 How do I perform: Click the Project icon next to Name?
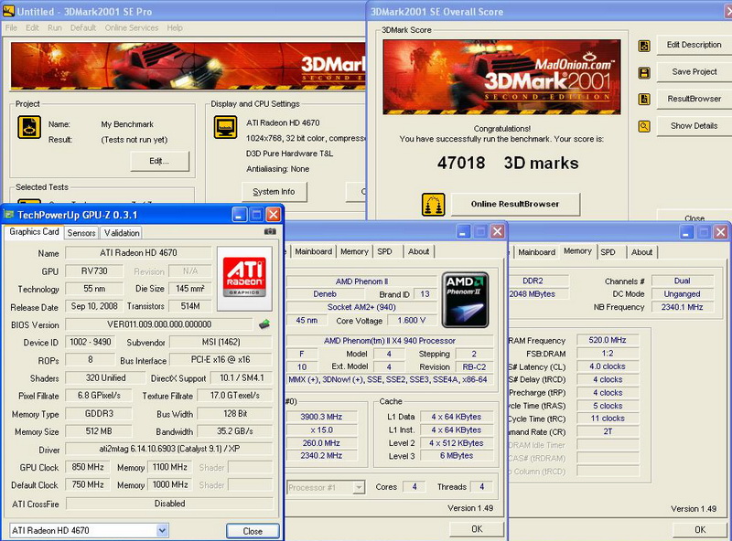click(x=29, y=127)
